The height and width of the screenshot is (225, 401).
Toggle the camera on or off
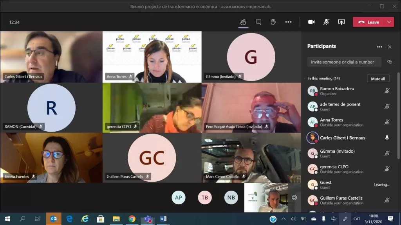pos(311,22)
